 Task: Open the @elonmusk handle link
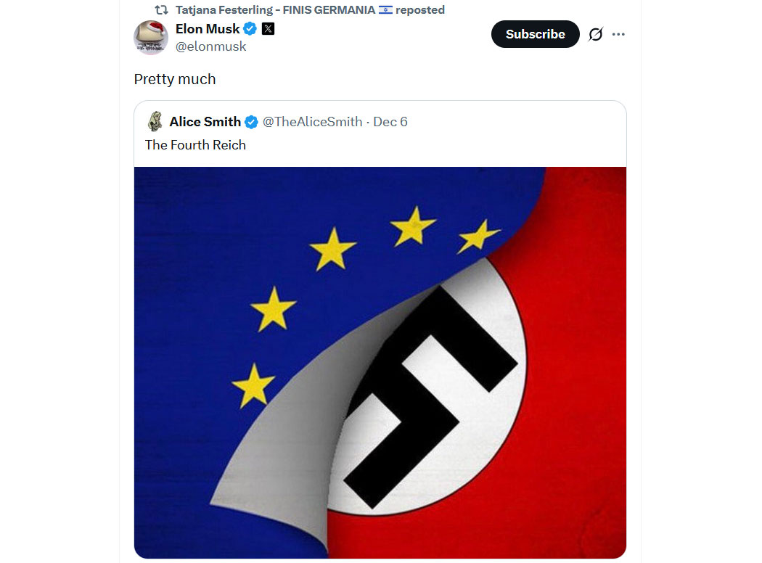pyautogui.click(x=211, y=46)
